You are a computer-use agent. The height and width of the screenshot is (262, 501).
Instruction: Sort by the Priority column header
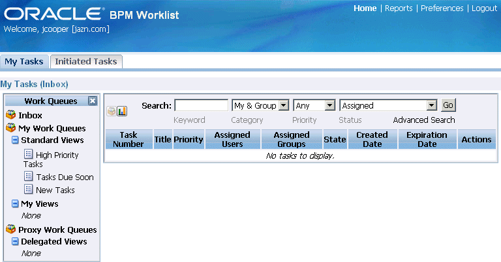click(x=189, y=139)
